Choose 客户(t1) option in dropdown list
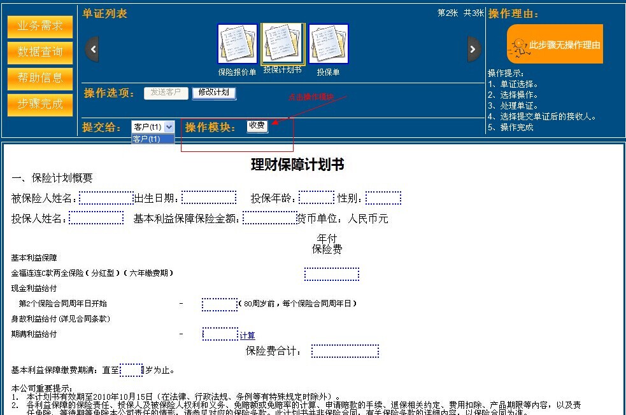Viewport: 626px width, 415px height. point(152,139)
